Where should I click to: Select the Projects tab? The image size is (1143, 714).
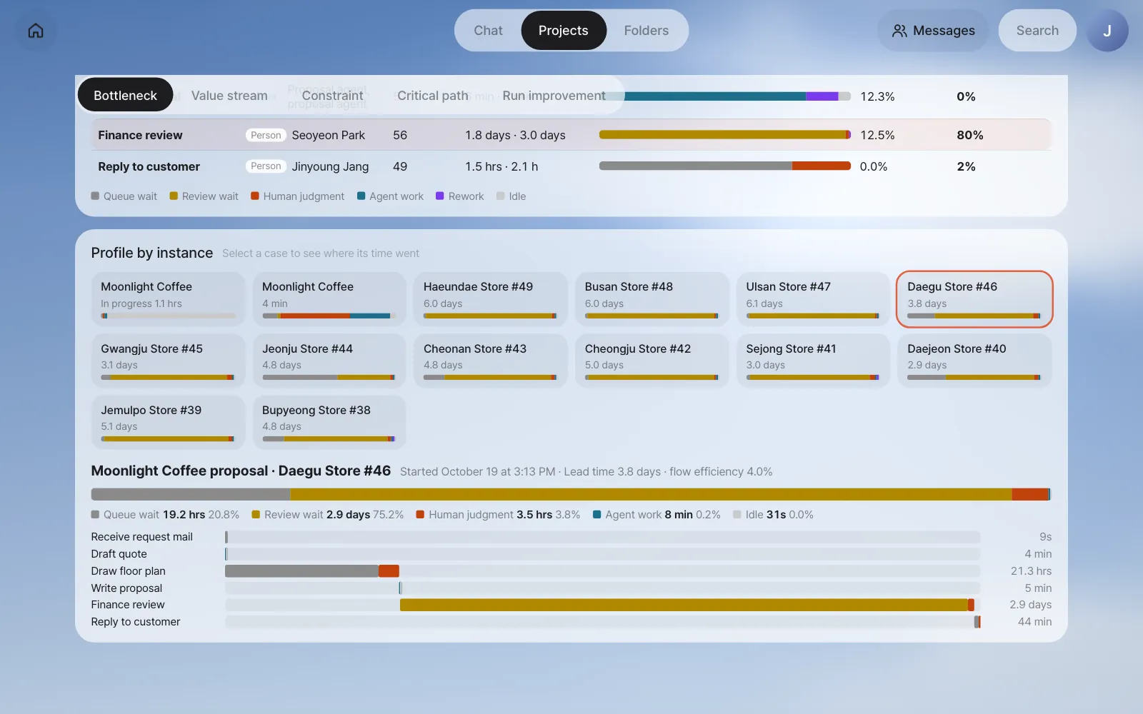[x=564, y=31]
